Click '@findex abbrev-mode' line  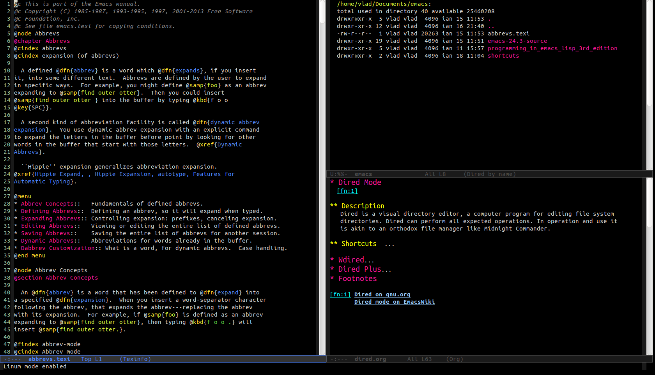(47, 344)
